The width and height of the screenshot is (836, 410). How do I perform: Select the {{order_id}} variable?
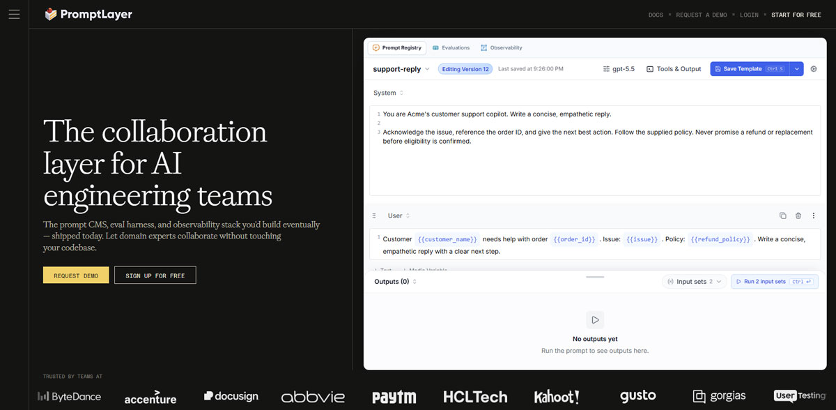(574, 239)
